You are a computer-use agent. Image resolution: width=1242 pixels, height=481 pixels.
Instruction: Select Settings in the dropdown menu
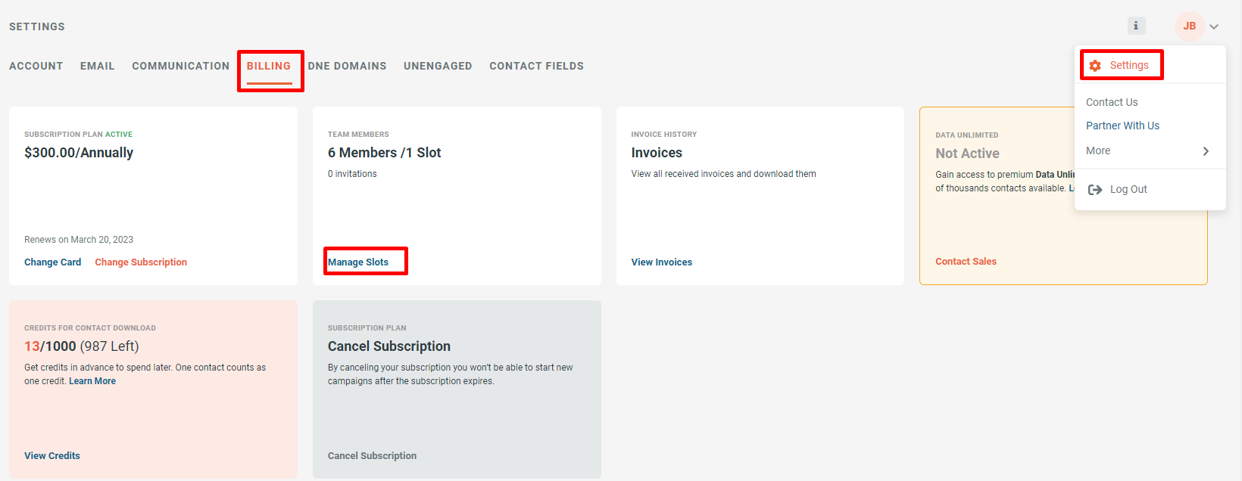click(1129, 65)
